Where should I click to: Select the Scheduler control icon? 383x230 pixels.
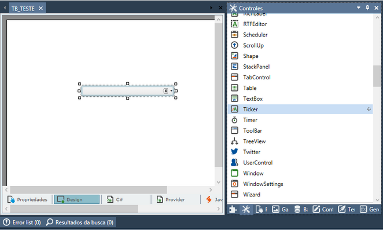(x=234, y=35)
